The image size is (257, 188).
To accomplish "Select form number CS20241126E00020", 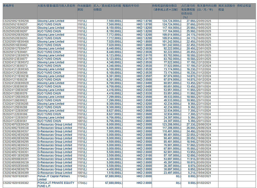I will point(16,97).
